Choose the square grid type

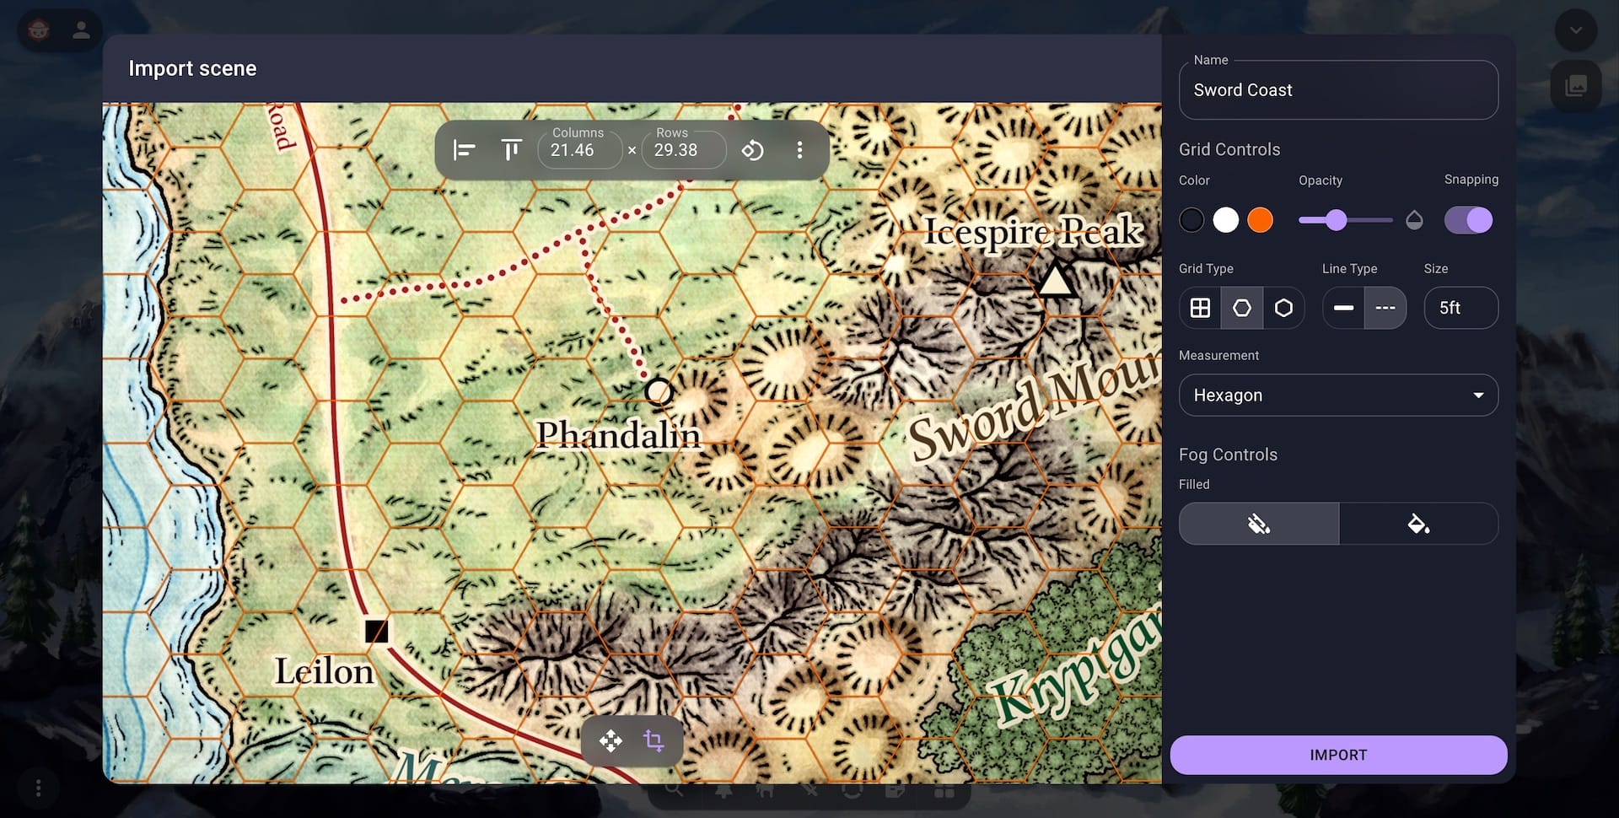1200,308
